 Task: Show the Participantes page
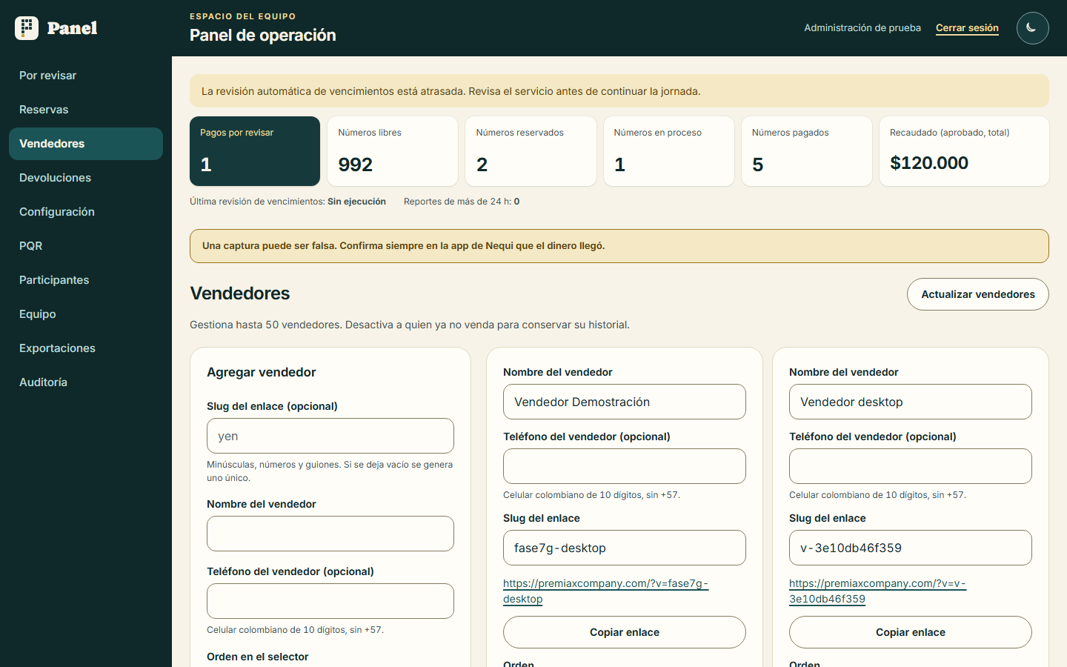86,280
